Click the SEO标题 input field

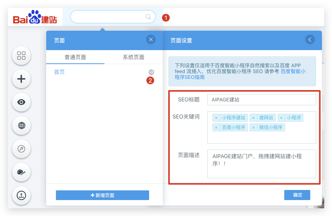point(262,100)
